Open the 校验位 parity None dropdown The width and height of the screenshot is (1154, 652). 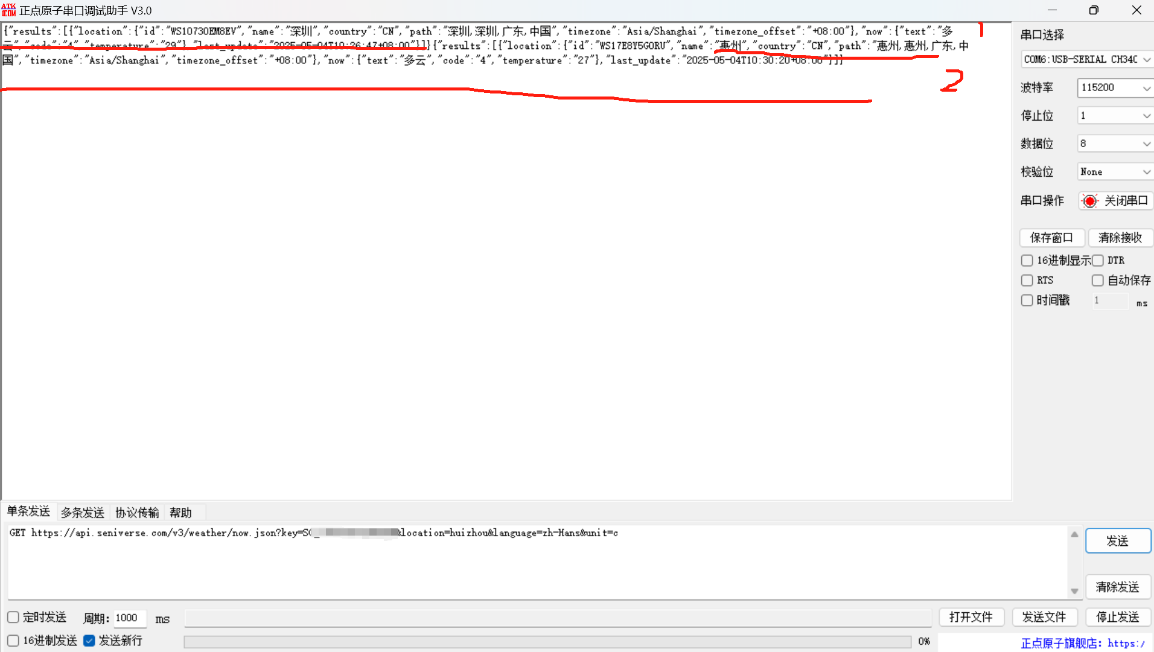click(x=1115, y=172)
